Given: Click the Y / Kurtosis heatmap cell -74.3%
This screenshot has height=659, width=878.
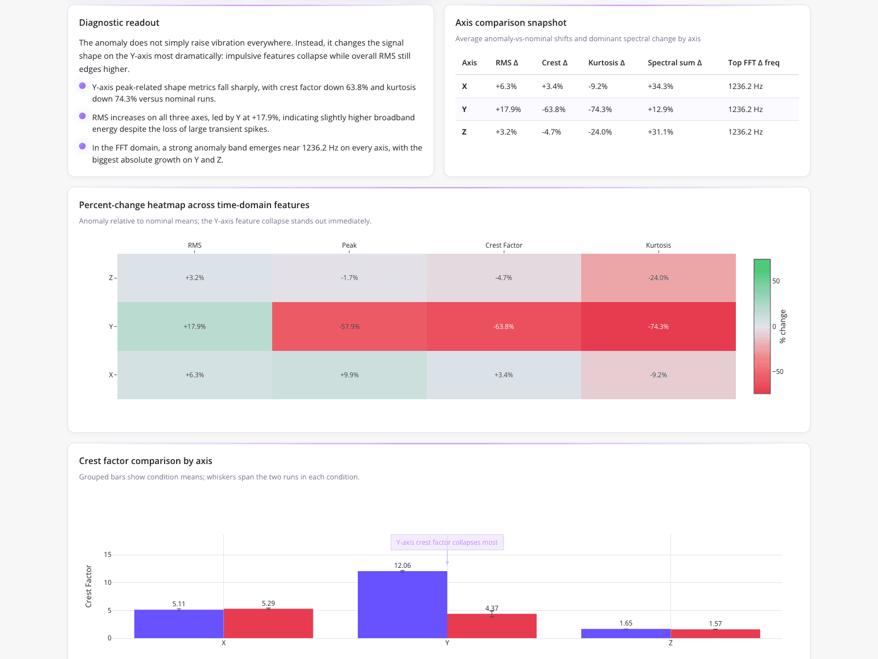Looking at the screenshot, I should tap(658, 326).
